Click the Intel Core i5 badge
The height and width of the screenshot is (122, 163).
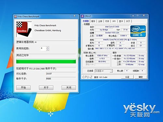[x=138, y=31]
